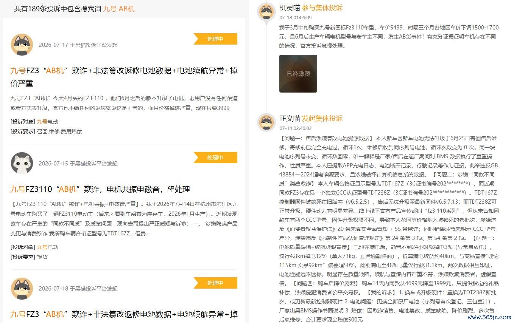The width and height of the screenshot is (514, 323).
Task: Open the 2026-07-18 complaint title about 九号FZ3 AB机欺诈
Action: coord(124,314)
